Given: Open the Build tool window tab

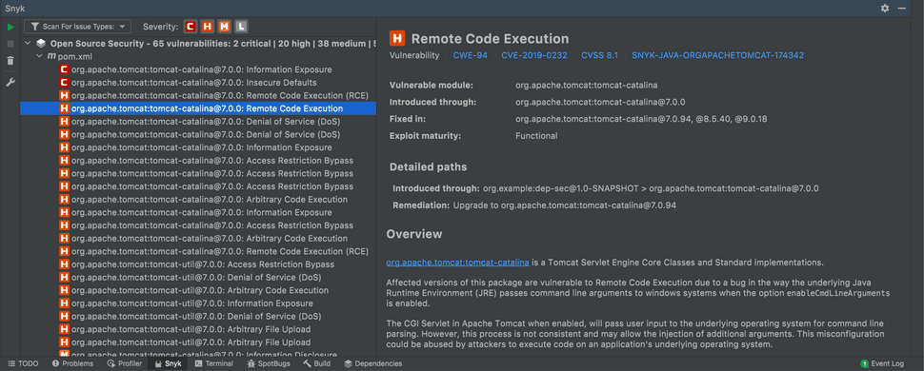Looking at the screenshot, I should click(317, 364).
